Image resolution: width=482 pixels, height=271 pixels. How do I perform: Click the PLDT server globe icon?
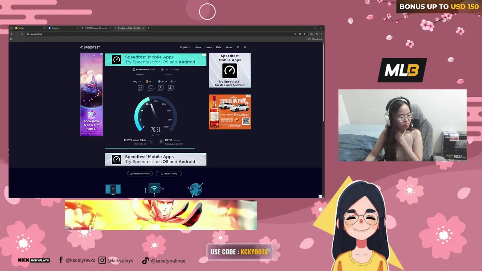click(x=161, y=142)
